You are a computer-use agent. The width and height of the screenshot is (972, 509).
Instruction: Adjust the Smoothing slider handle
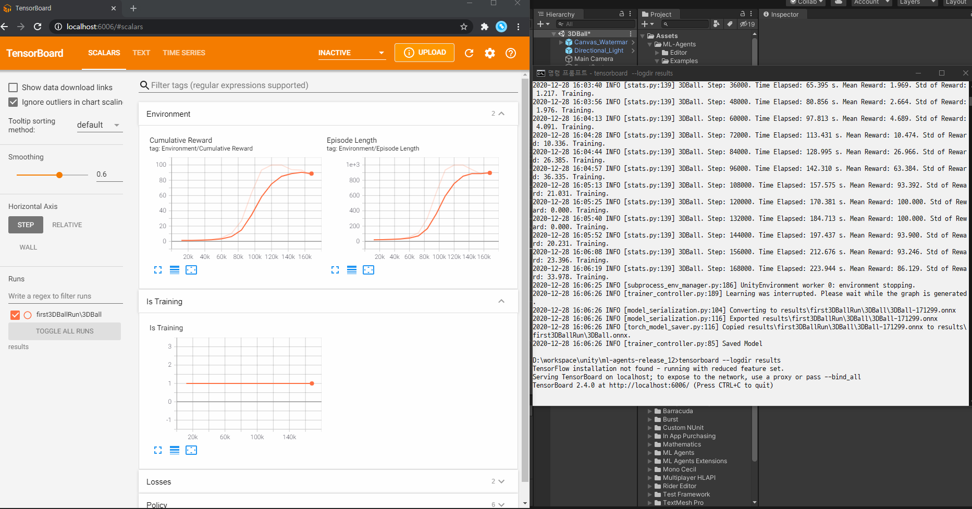[x=59, y=175]
